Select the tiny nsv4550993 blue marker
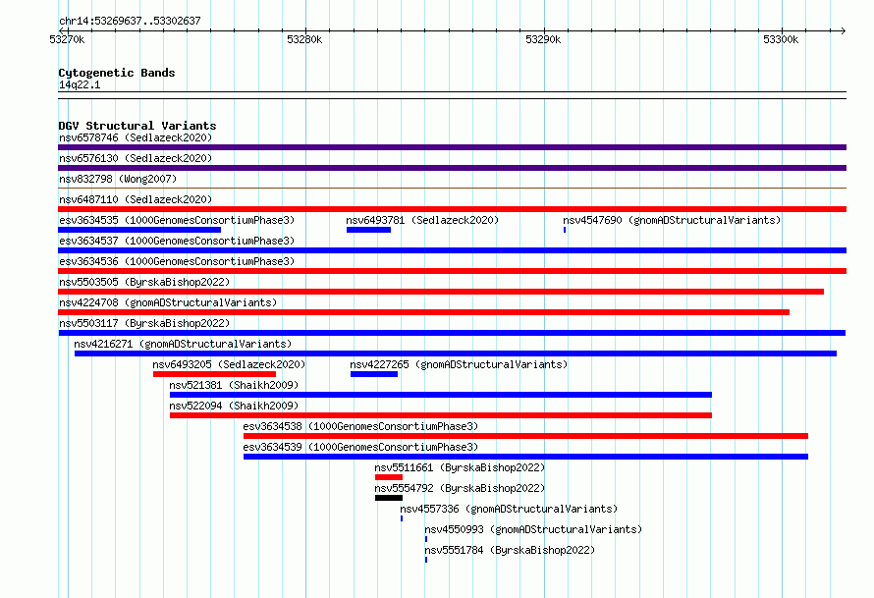This screenshot has height=598, width=874. click(x=426, y=539)
